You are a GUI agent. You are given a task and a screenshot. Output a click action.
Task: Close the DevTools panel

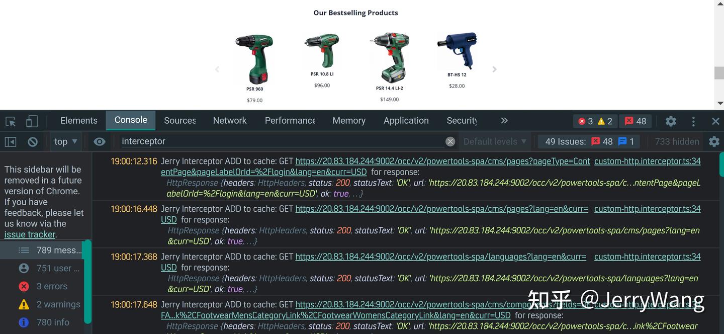(715, 121)
